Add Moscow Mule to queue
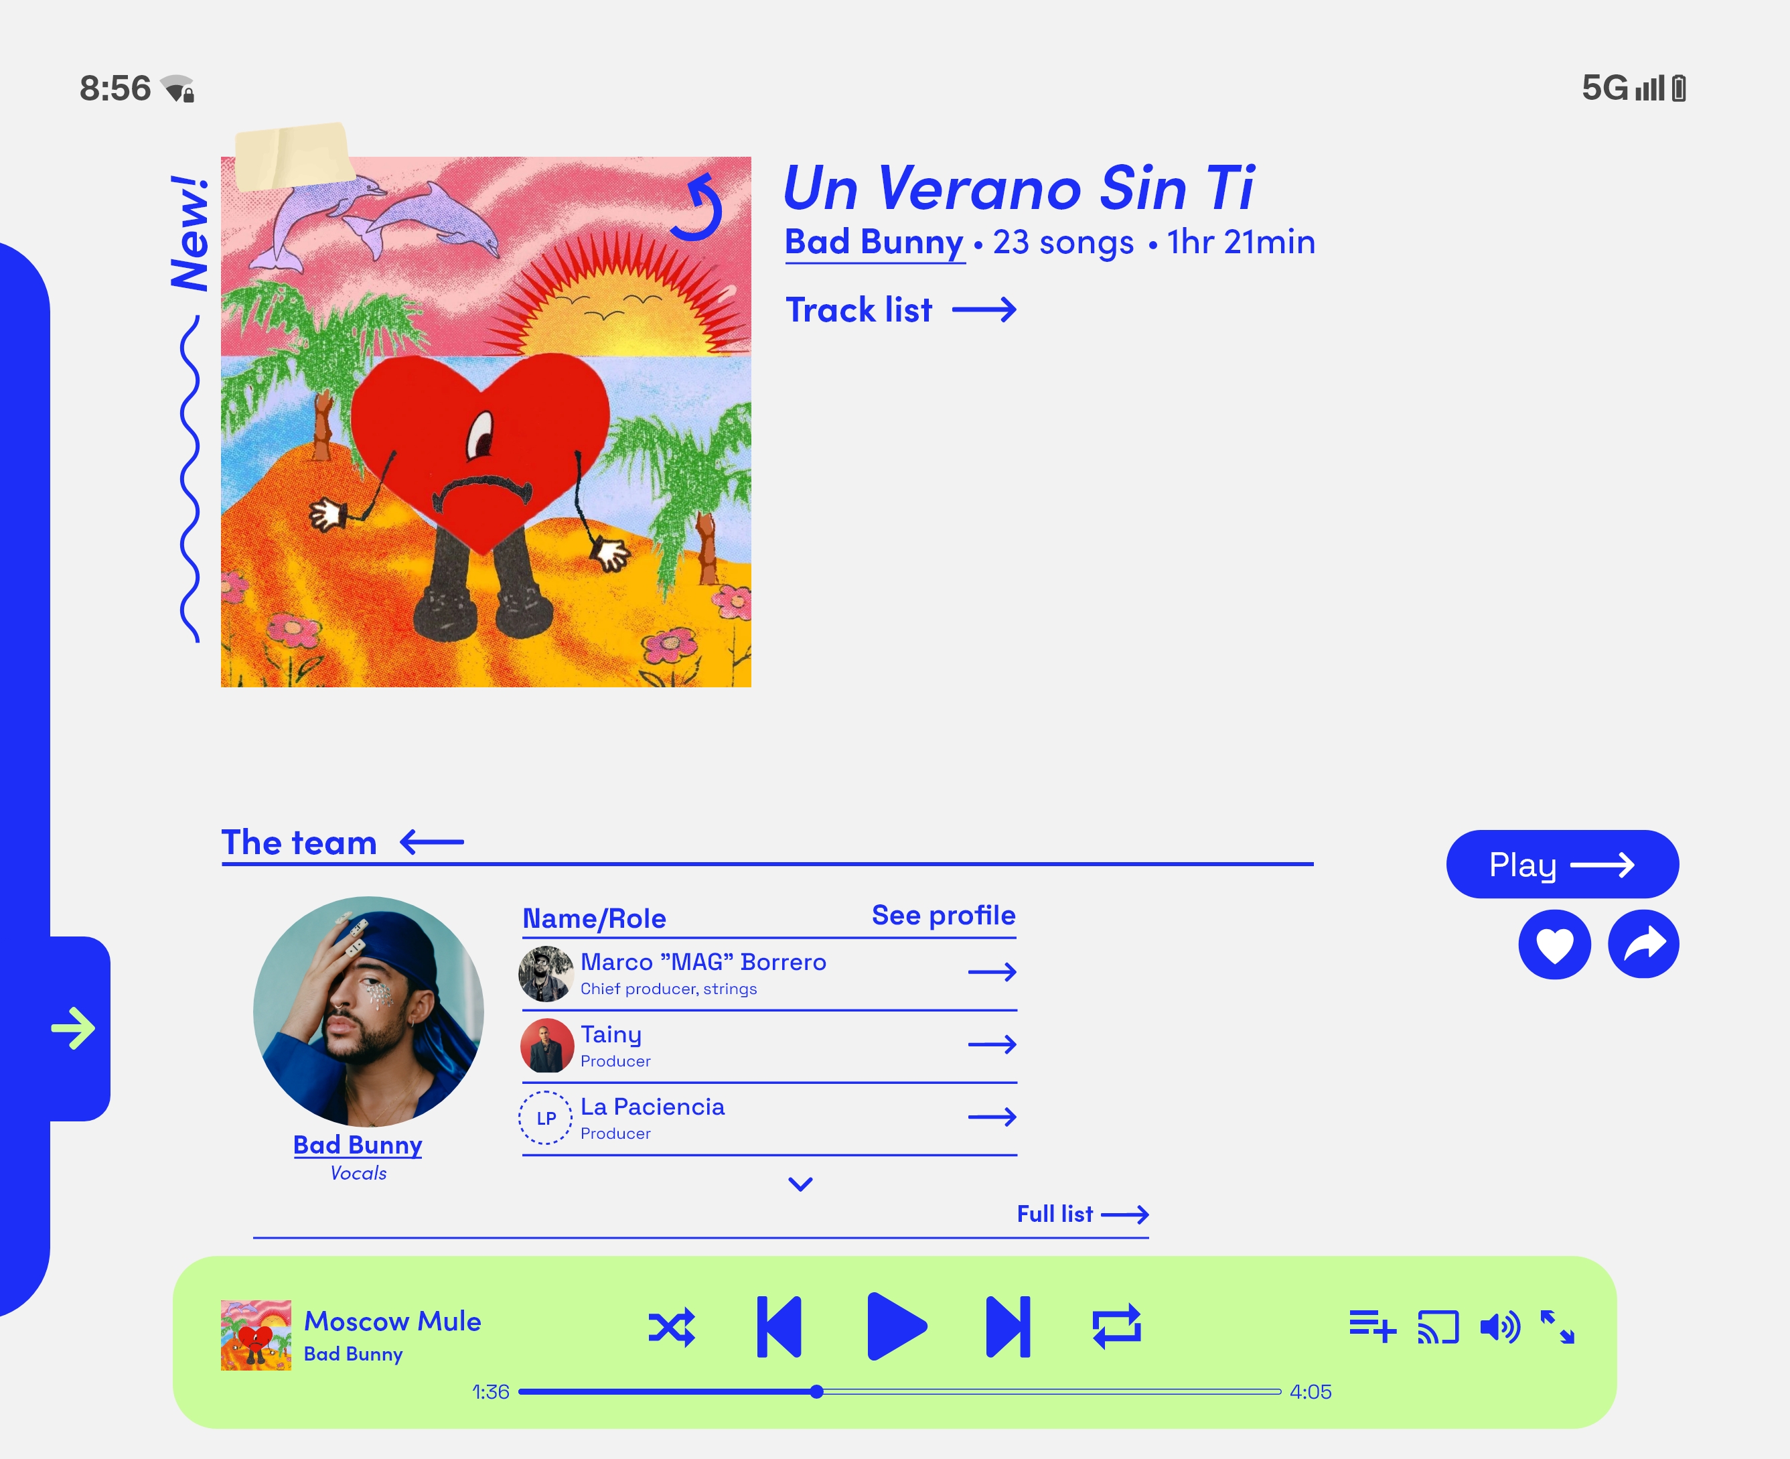The image size is (1790, 1459). pyautogui.click(x=1373, y=1327)
